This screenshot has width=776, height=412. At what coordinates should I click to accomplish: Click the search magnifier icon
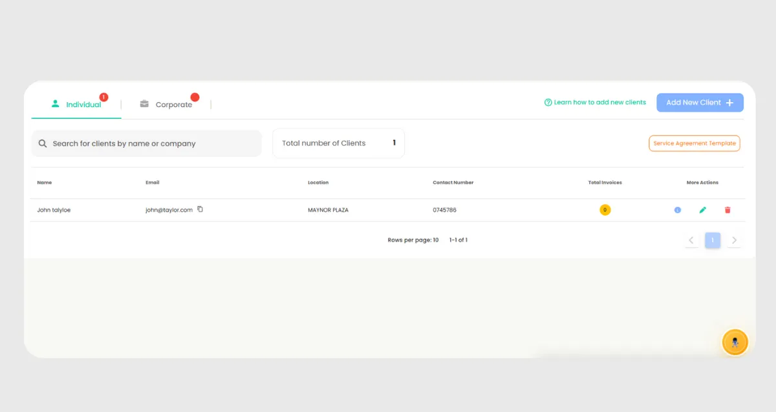[42, 143]
